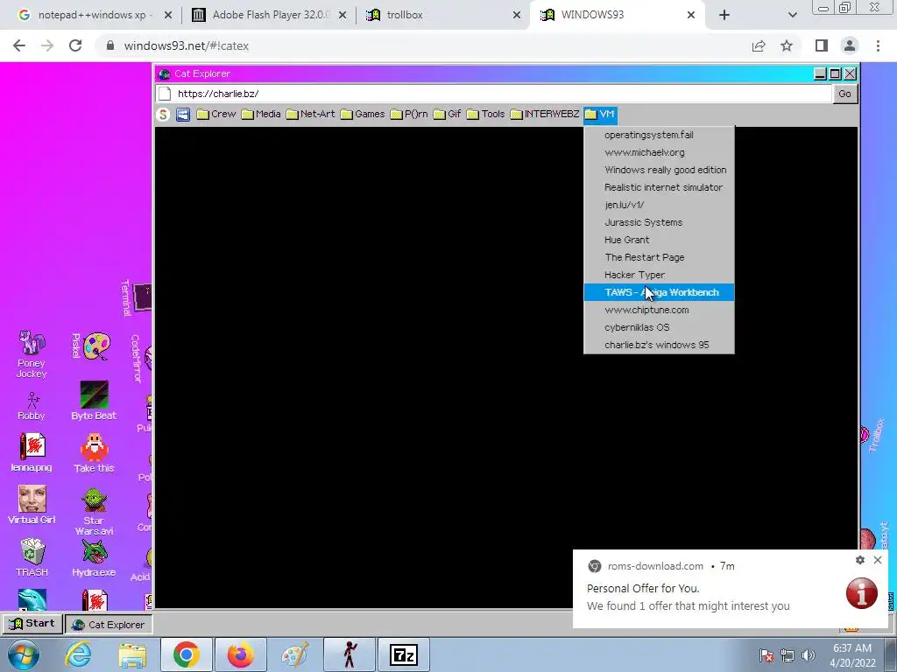
Task: Open the Paint palette icon in the taskbar
Action: [x=295, y=654]
